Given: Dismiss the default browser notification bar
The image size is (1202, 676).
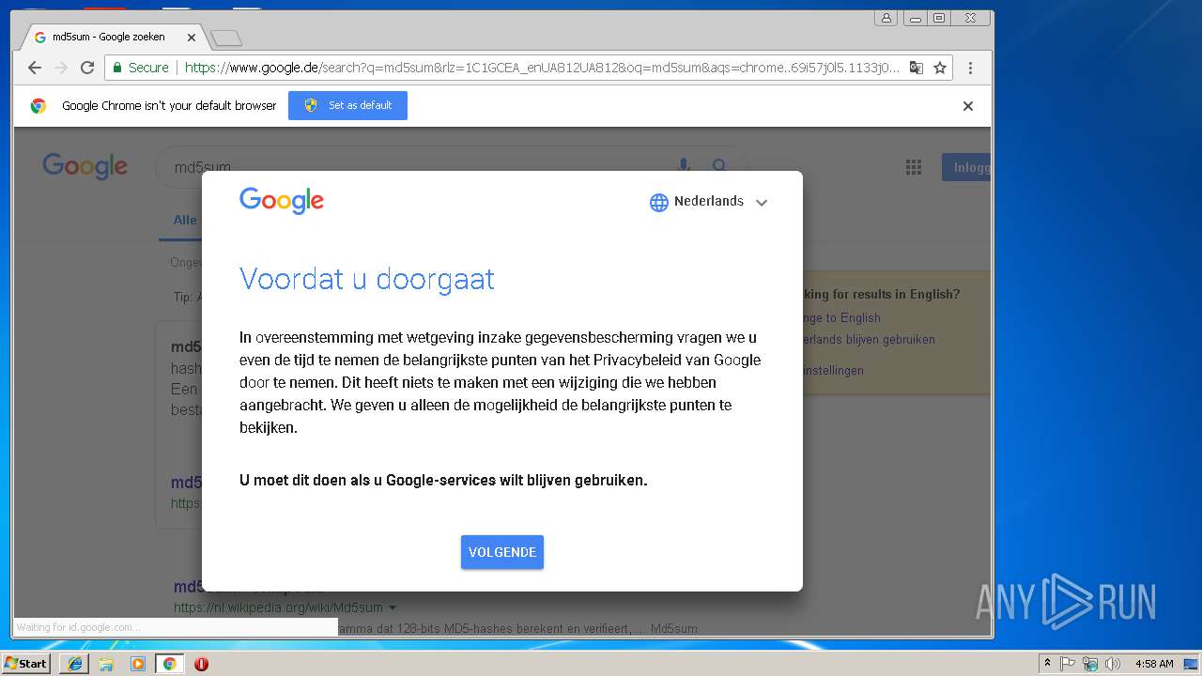Looking at the screenshot, I should (968, 106).
